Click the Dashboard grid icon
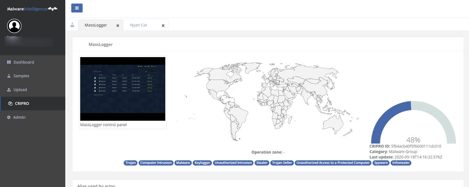 coord(9,62)
